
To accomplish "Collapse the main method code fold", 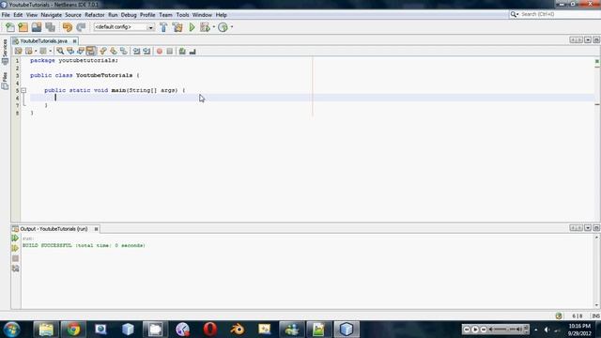I will click(23, 90).
